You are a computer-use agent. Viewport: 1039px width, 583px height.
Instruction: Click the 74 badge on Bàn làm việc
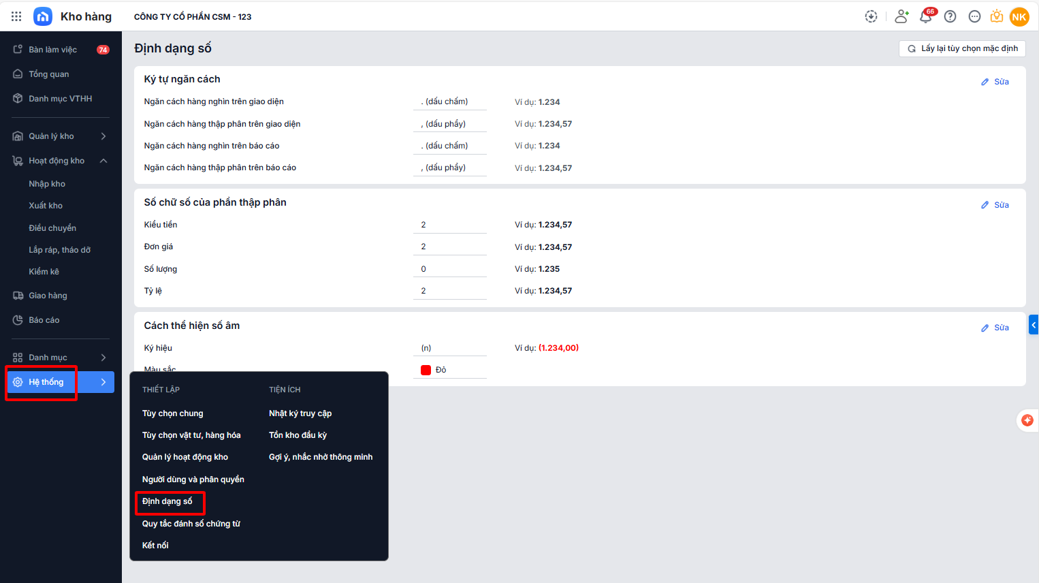pos(103,50)
